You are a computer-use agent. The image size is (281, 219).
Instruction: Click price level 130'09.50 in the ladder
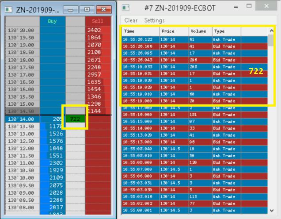(22, 185)
